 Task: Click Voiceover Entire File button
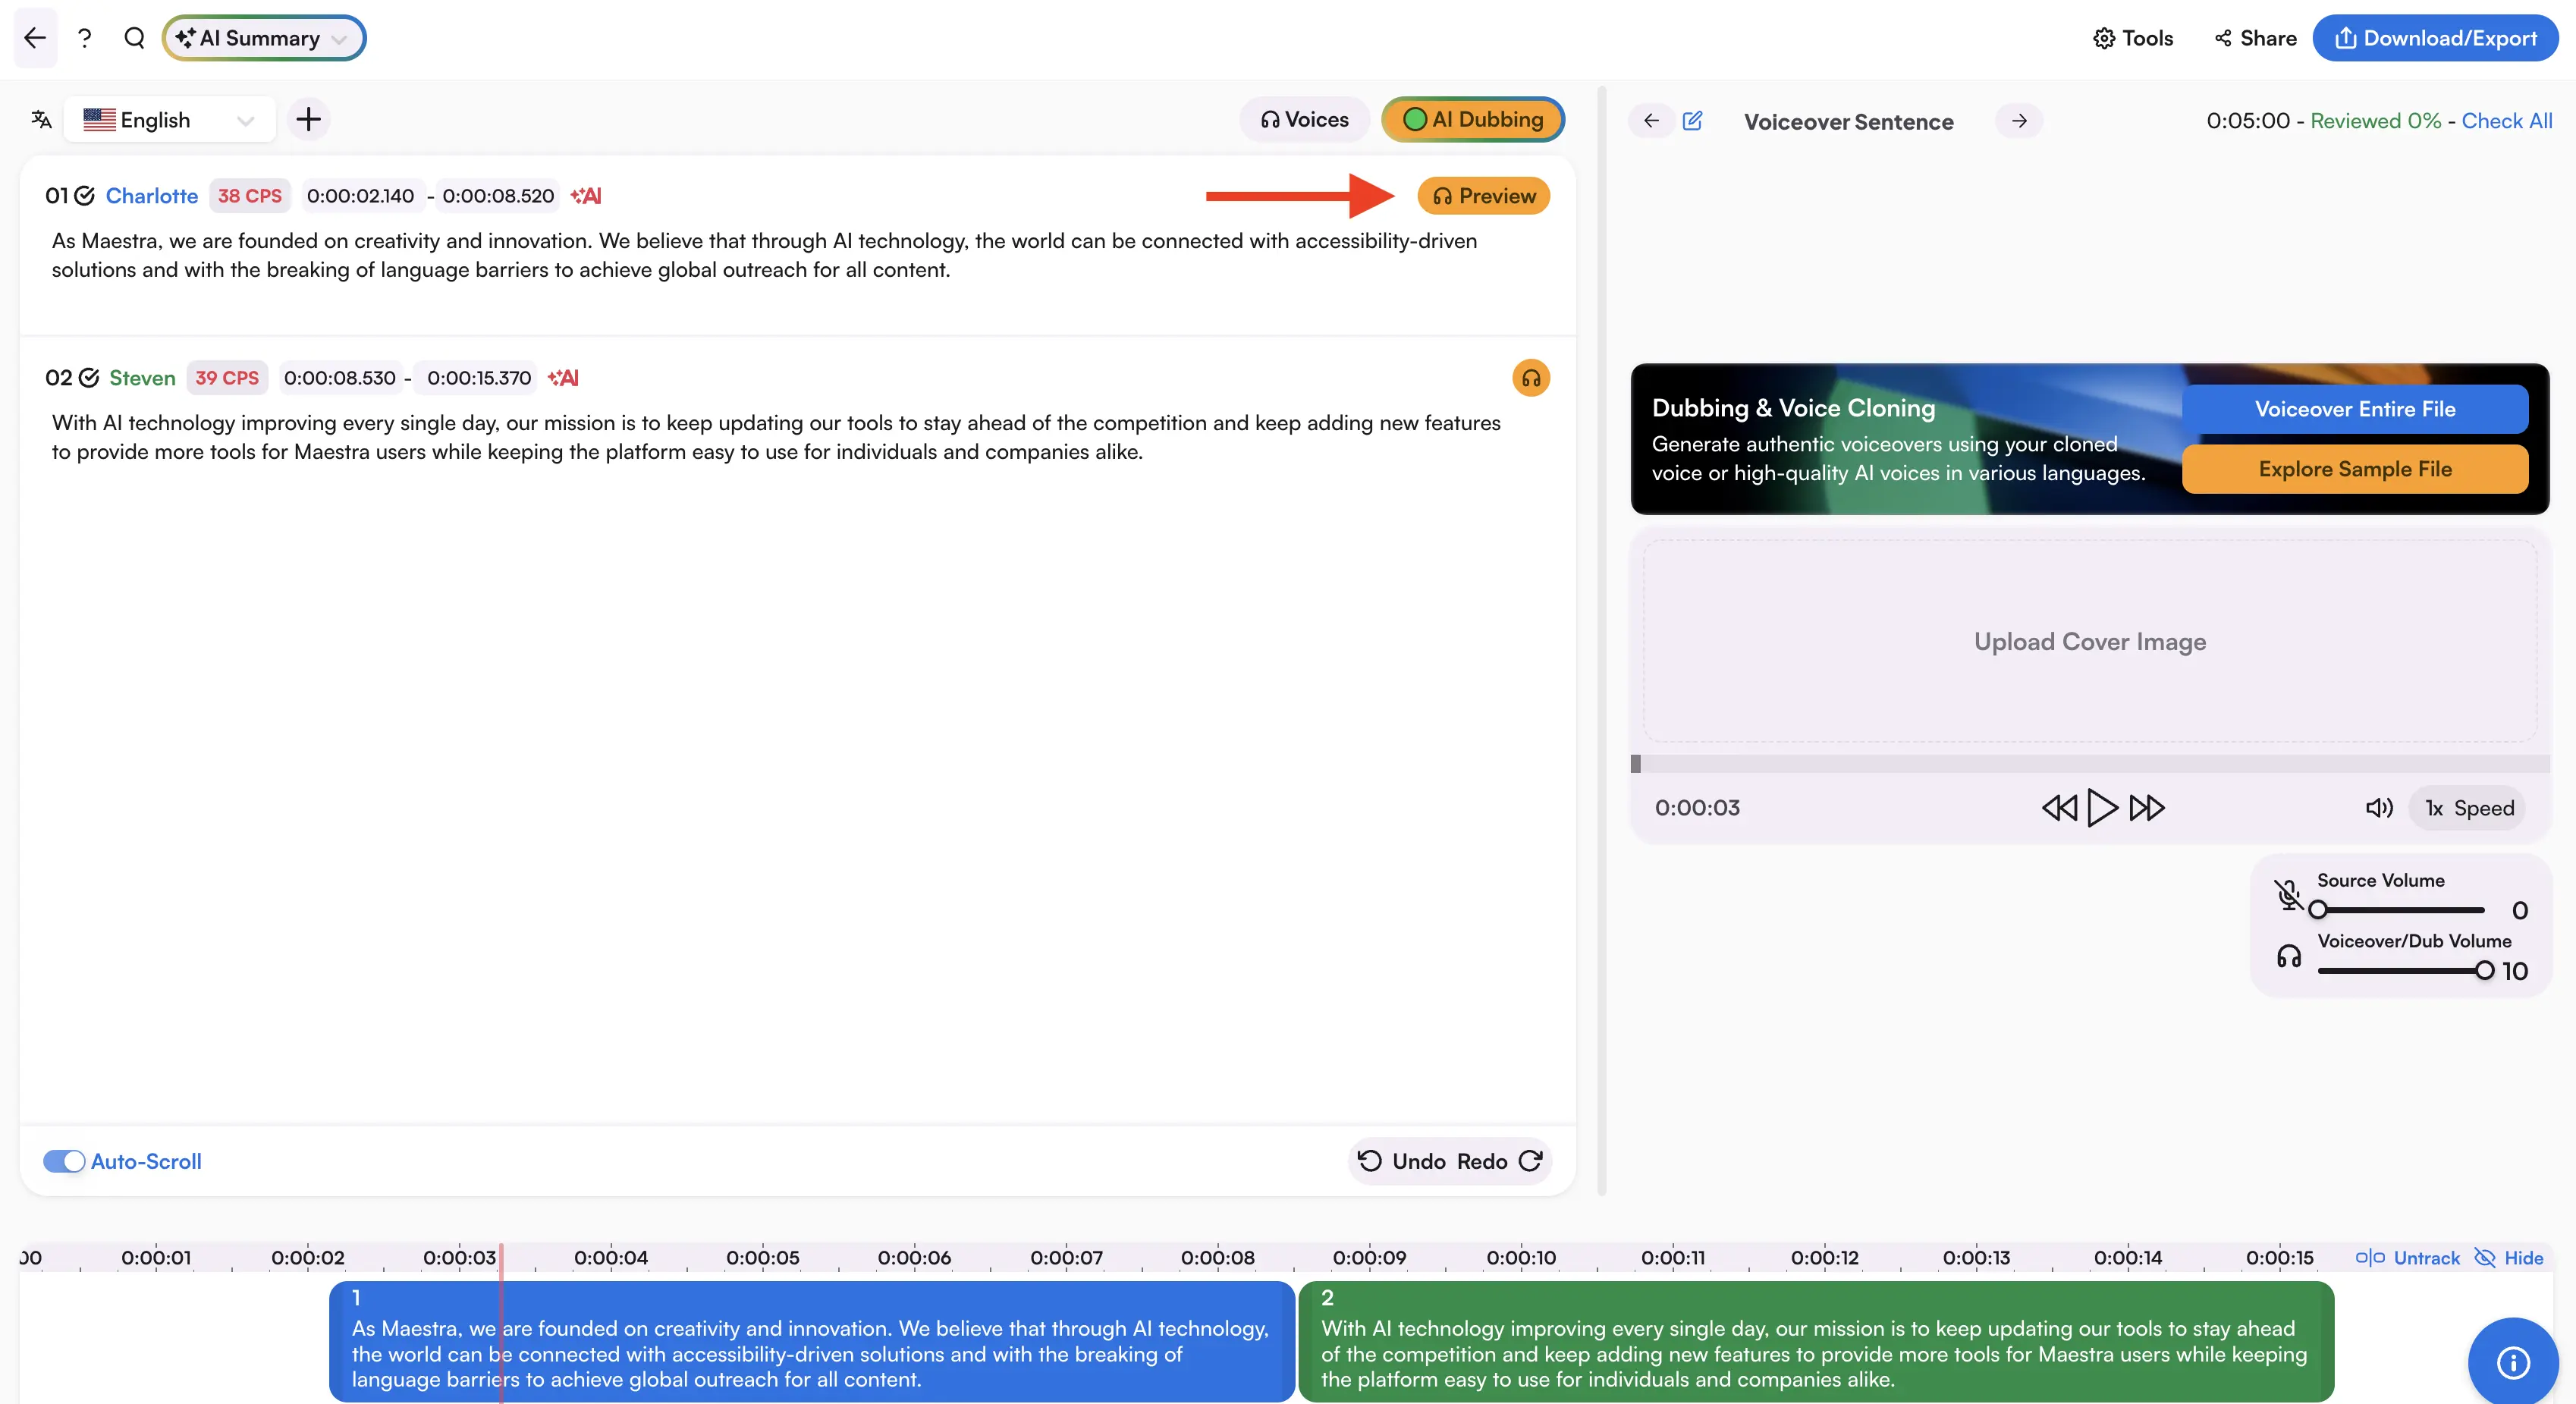[2355, 409]
